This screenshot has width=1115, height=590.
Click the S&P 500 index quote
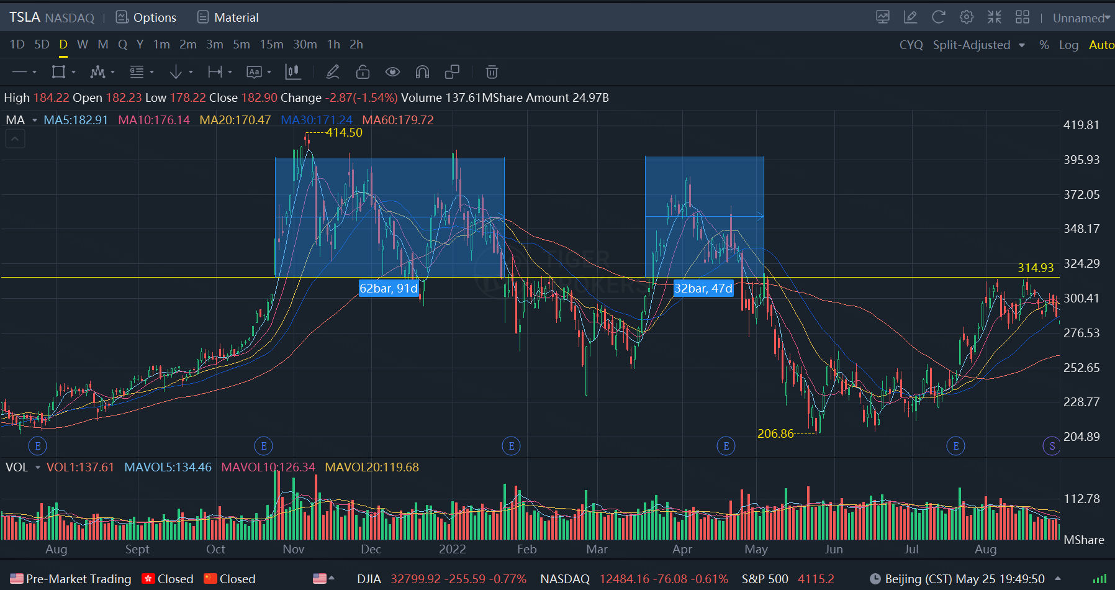point(788,579)
